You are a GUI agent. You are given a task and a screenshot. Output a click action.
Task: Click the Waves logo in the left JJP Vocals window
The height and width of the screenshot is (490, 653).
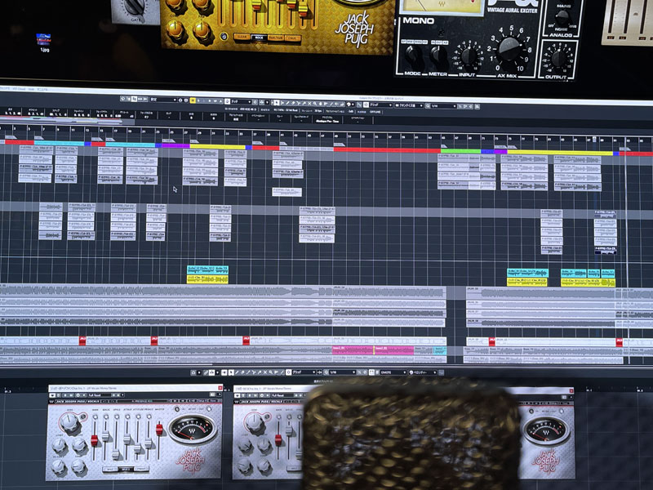(52, 401)
